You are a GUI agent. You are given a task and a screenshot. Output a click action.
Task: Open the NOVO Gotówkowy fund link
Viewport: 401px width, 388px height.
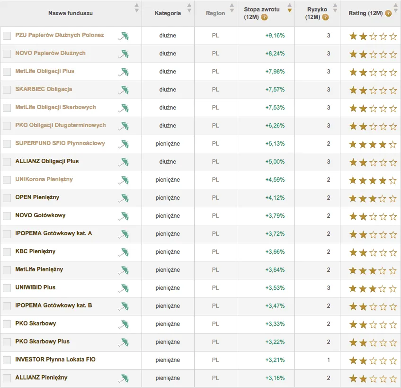(40, 215)
